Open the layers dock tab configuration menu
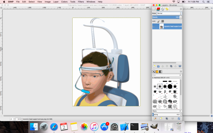 [181, 9]
